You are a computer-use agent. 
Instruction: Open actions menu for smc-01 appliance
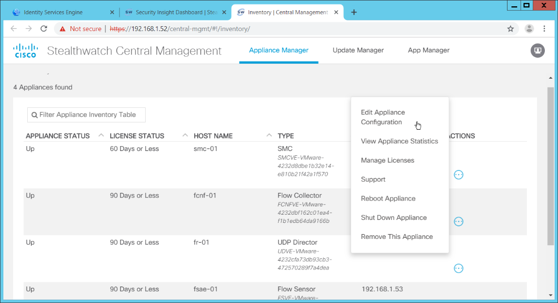(458, 174)
